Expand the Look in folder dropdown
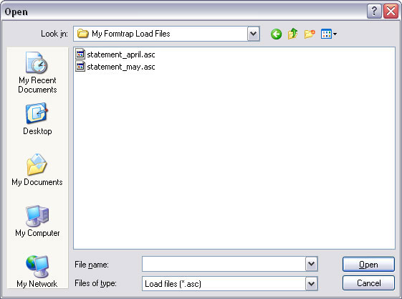This screenshot has height=299, width=402. click(253, 34)
